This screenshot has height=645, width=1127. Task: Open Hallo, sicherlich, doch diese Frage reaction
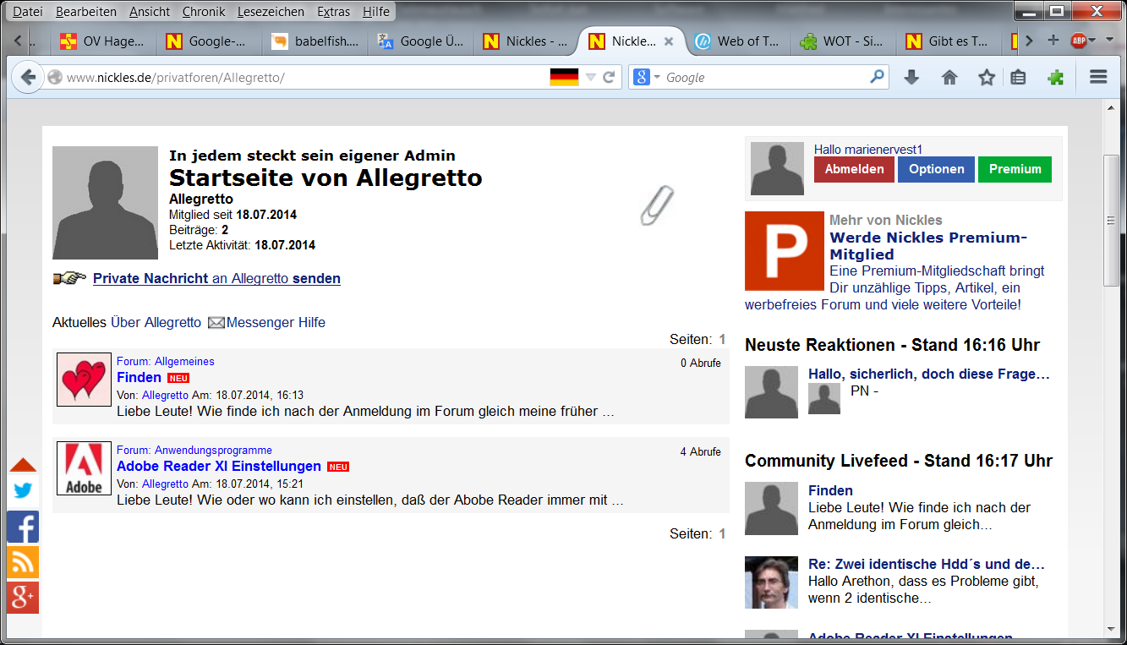point(929,374)
